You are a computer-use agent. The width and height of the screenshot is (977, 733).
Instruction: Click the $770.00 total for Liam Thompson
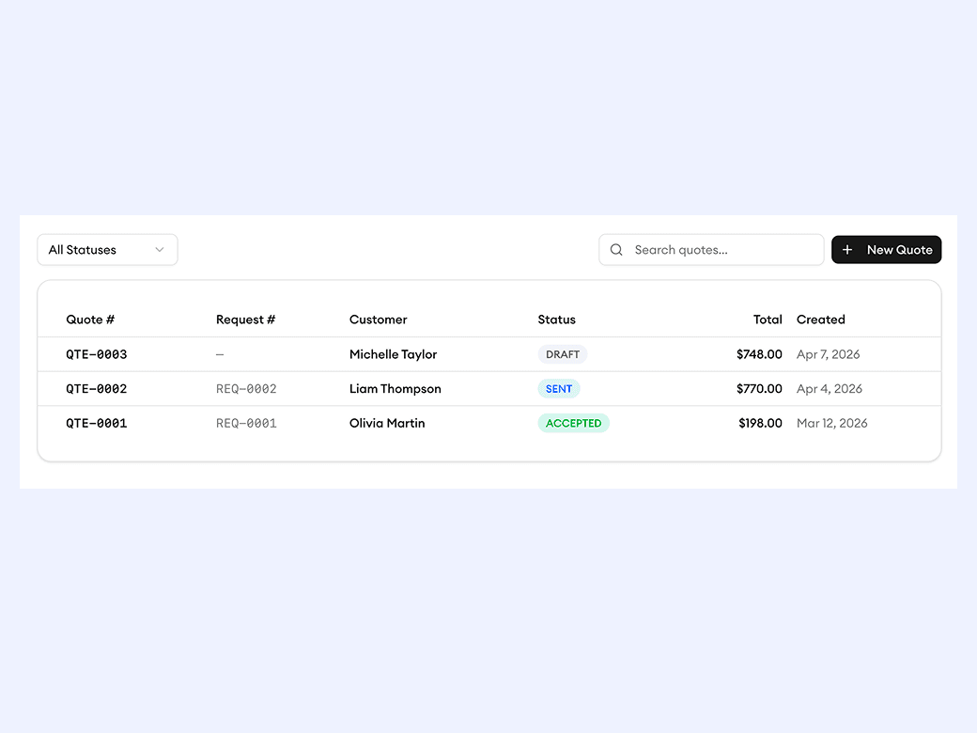coord(759,389)
